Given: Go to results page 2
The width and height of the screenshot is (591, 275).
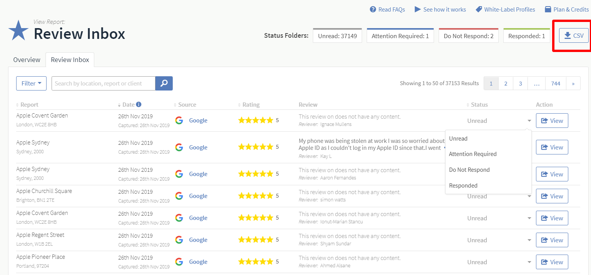Looking at the screenshot, I should point(506,83).
